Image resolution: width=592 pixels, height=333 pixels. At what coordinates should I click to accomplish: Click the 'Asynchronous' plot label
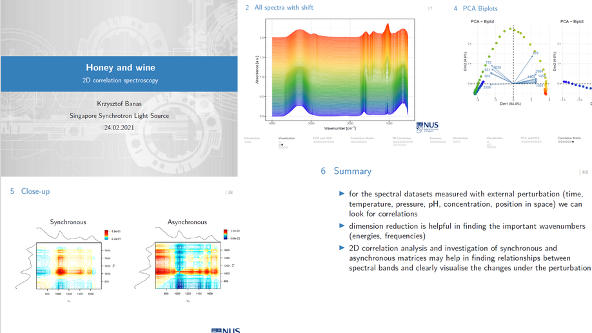click(x=187, y=222)
